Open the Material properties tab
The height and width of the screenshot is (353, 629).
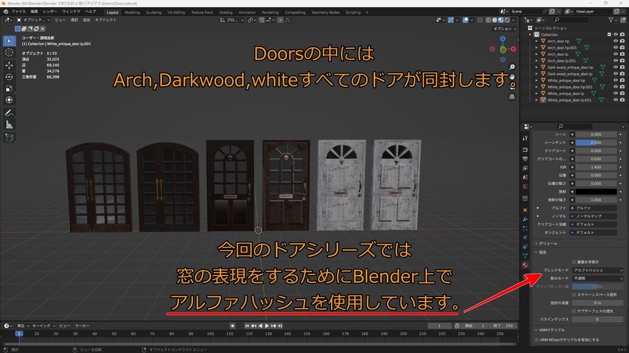pyautogui.click(x=525, y=265)
